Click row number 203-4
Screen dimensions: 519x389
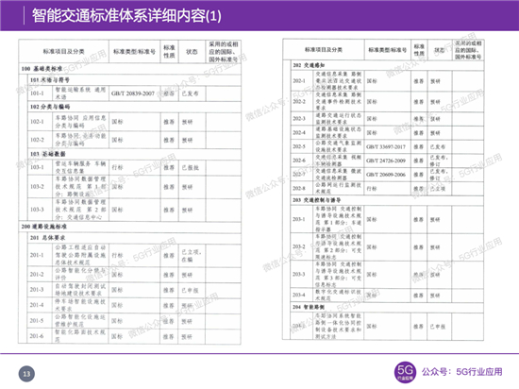coord(299,295)
